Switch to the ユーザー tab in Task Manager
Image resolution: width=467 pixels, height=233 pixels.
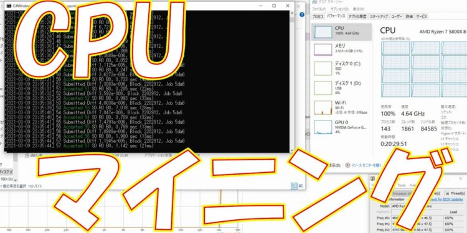[397, 16]
